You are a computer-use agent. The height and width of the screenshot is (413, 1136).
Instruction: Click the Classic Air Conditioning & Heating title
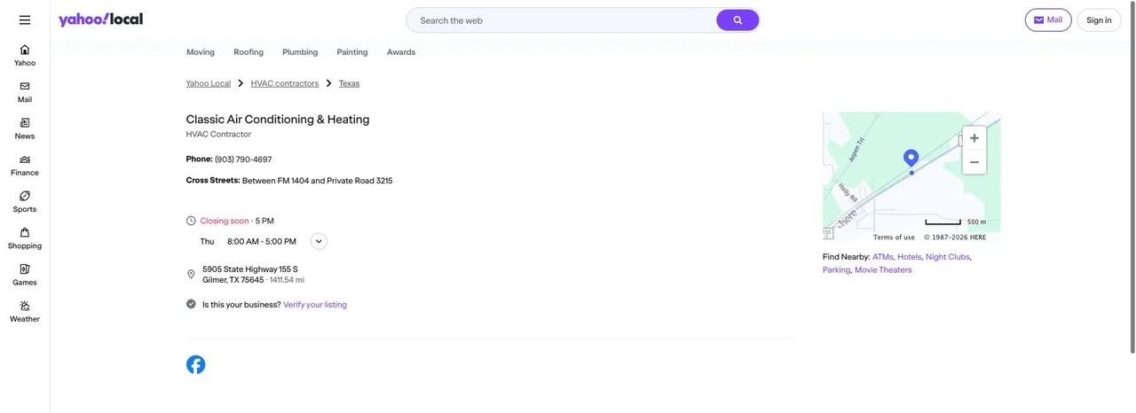pos(278,120)
